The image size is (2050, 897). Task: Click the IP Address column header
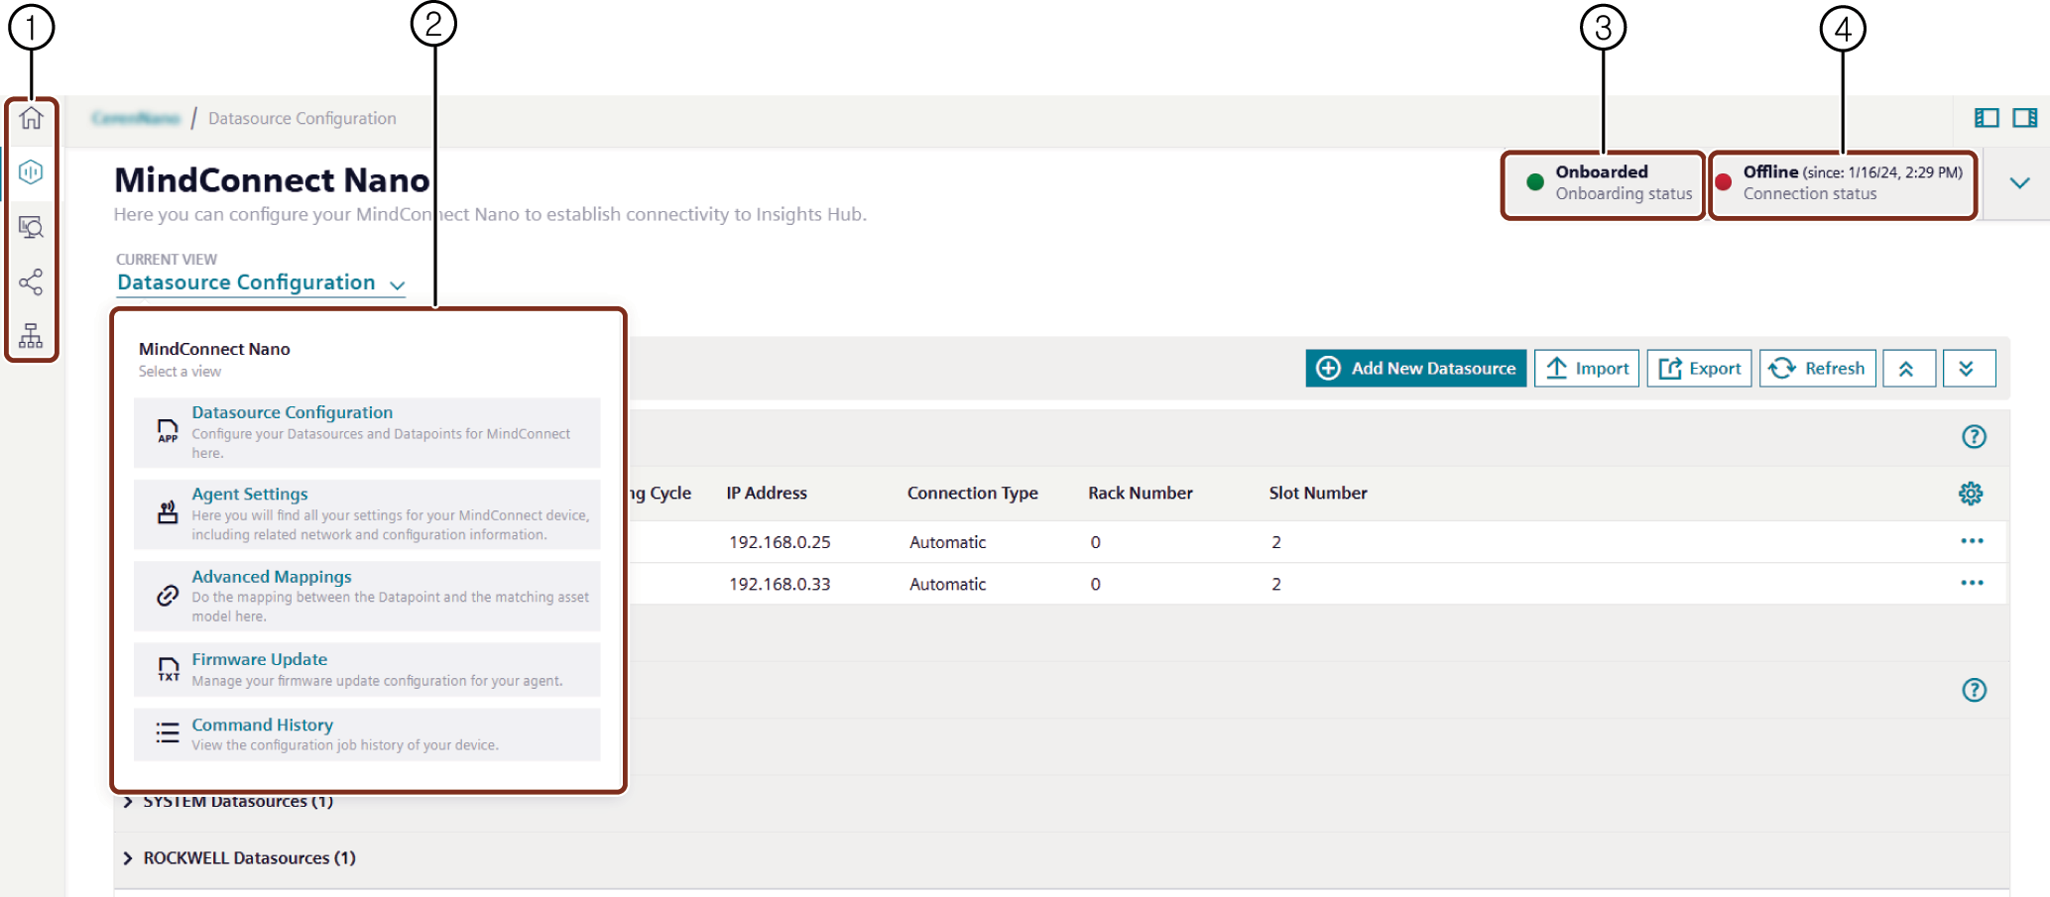(767, 494)
